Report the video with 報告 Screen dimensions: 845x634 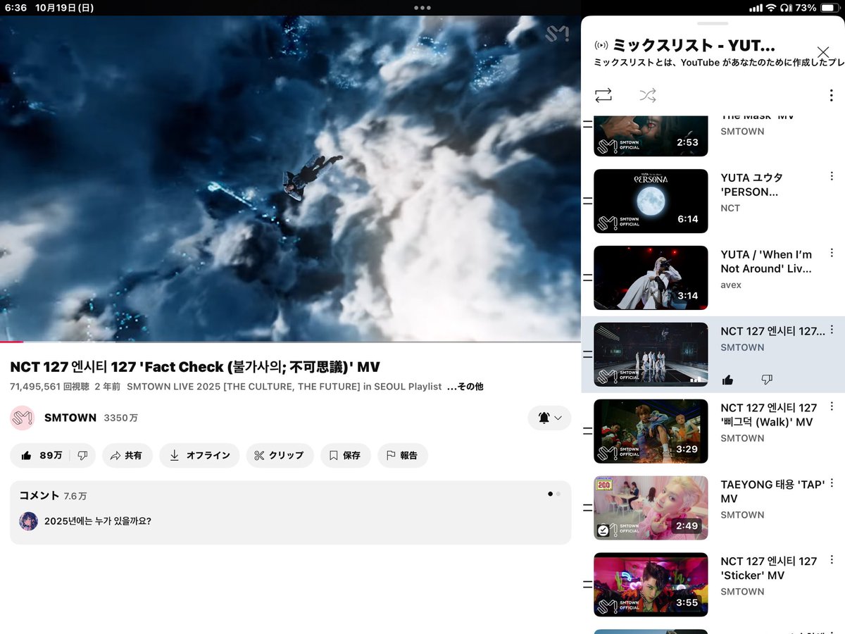pyautogui.click(x=402, y=455)
